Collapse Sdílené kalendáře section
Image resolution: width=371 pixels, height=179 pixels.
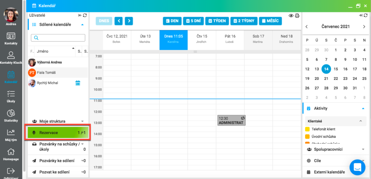[82, 24]
